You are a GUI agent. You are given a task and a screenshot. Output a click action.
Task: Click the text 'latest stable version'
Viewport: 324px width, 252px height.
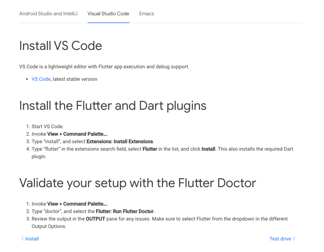click(75, 79)
